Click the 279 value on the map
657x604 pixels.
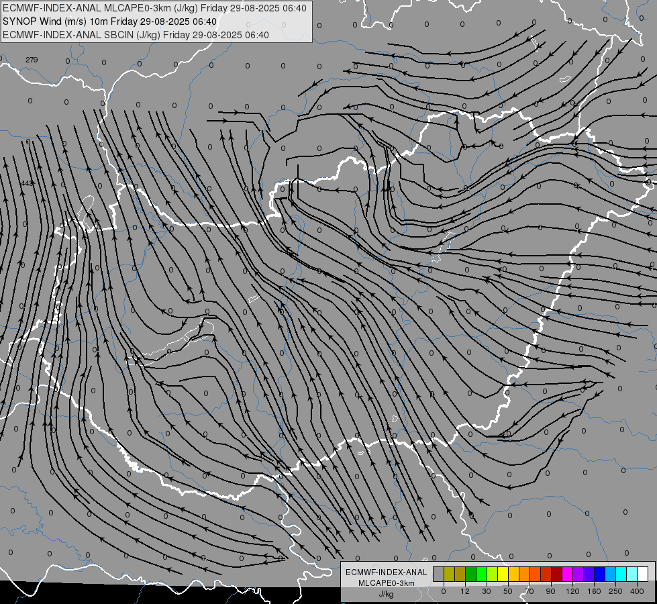32,60
